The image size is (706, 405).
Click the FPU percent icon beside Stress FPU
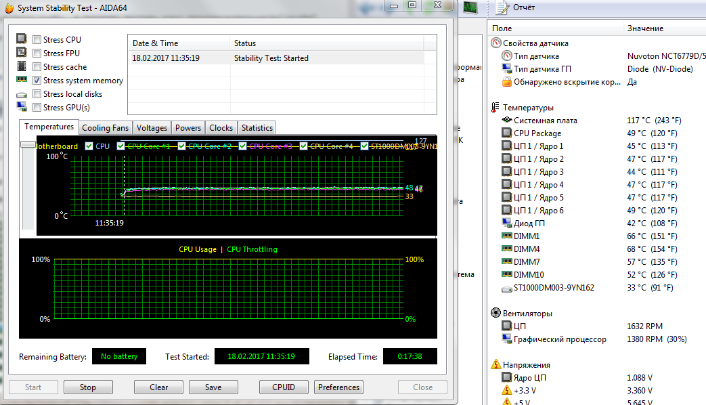coord(21,52)
